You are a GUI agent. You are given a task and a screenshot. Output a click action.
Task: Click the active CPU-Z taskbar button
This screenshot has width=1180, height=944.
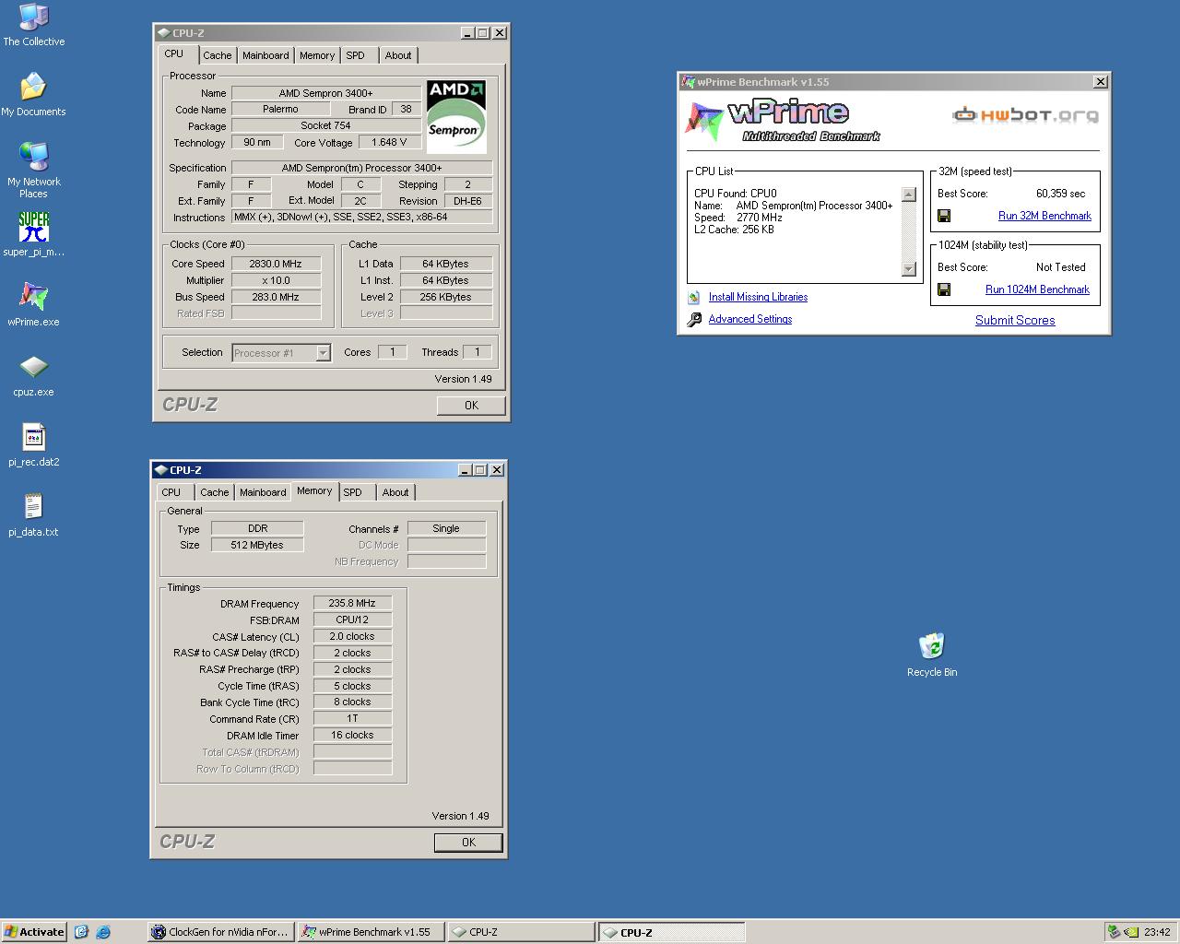click(x=671, y=932)
